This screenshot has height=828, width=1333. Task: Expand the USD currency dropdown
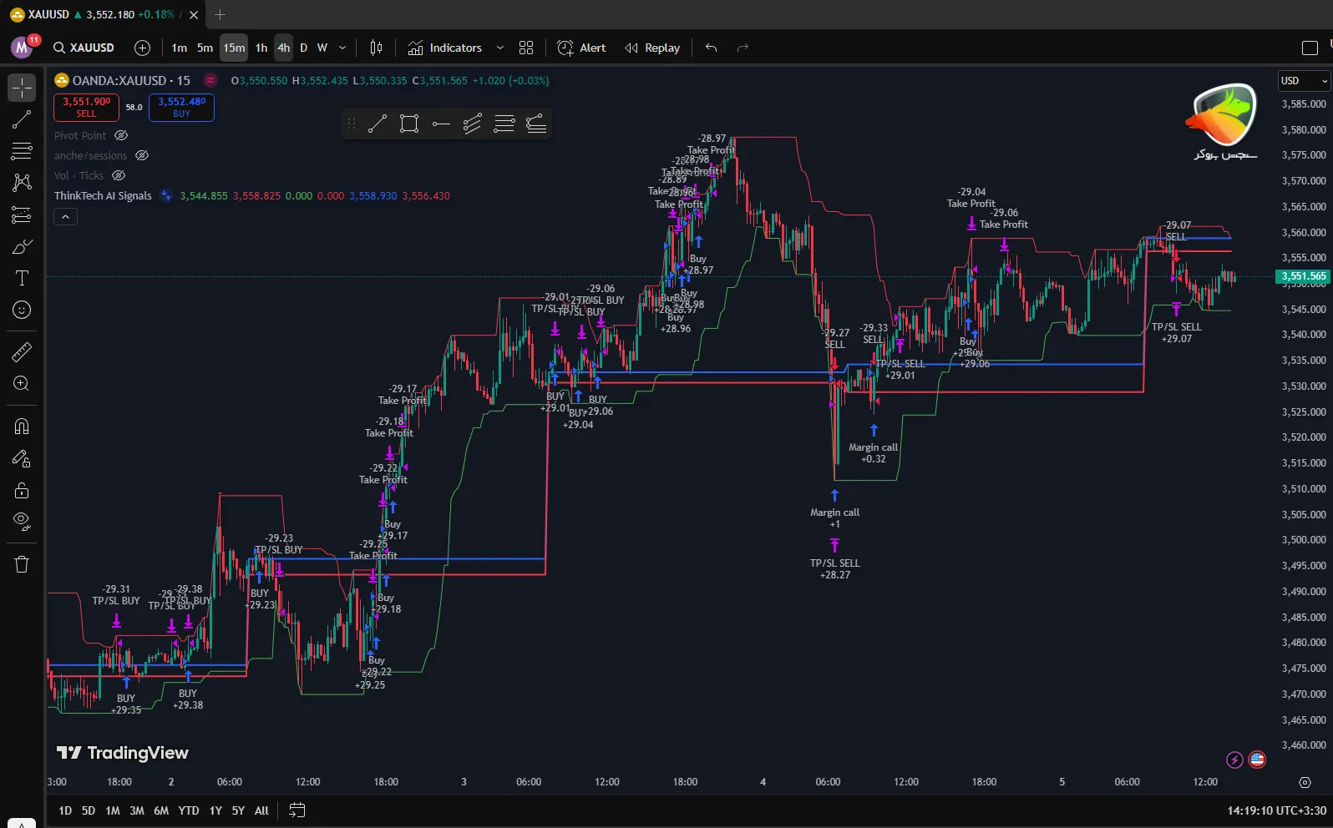[1303, 81]
